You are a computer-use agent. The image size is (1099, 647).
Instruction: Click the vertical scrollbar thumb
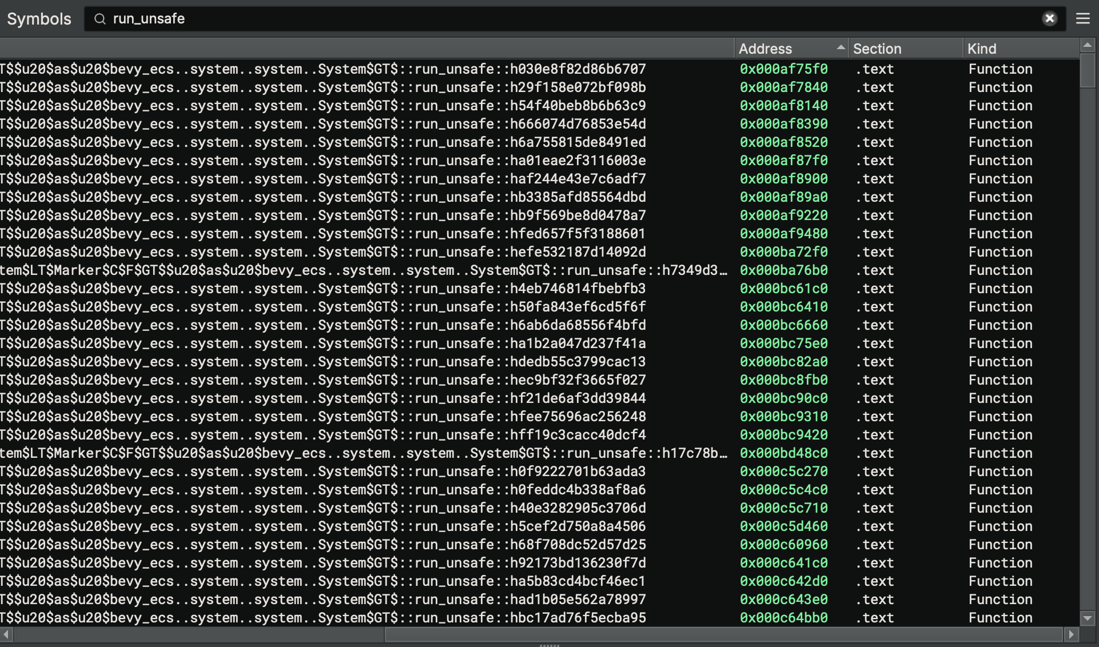pyautogui.click(x=1088, y=70)
